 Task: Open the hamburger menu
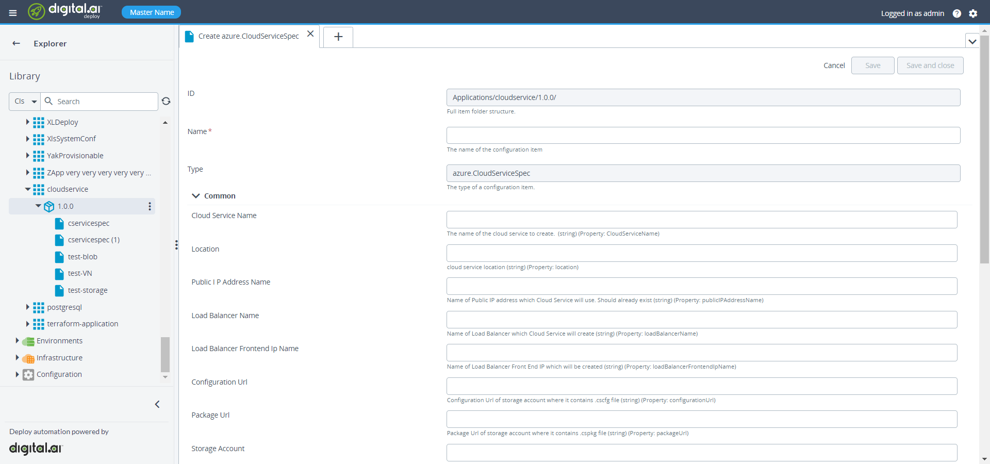pos(13,13)
